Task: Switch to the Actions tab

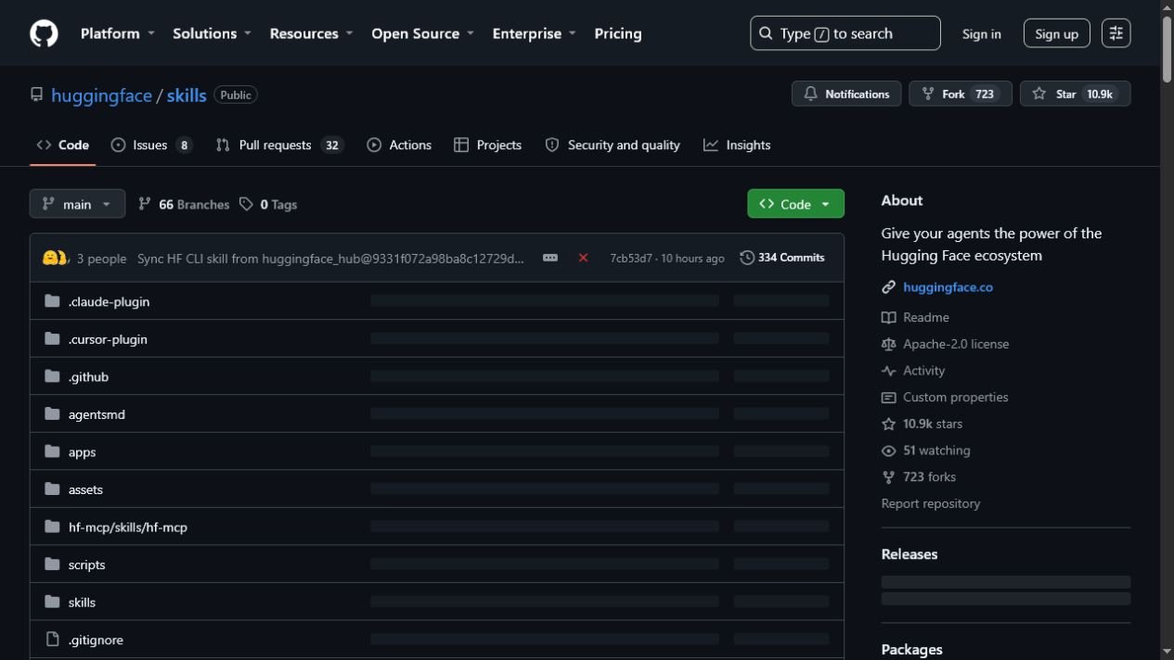Action: point(399,145)
